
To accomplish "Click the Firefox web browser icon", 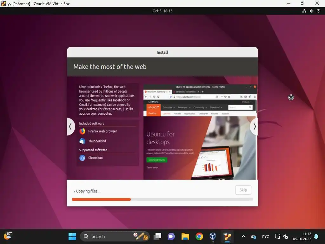I will (x=82, y=131).
